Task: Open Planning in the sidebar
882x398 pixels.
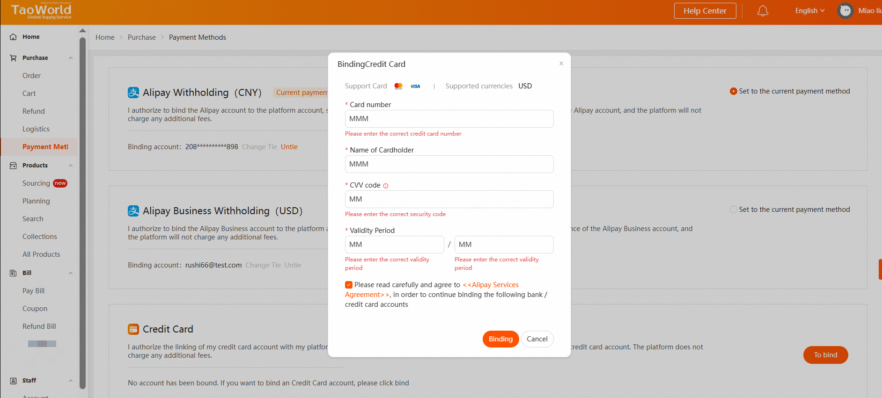Action: [36, 201]
